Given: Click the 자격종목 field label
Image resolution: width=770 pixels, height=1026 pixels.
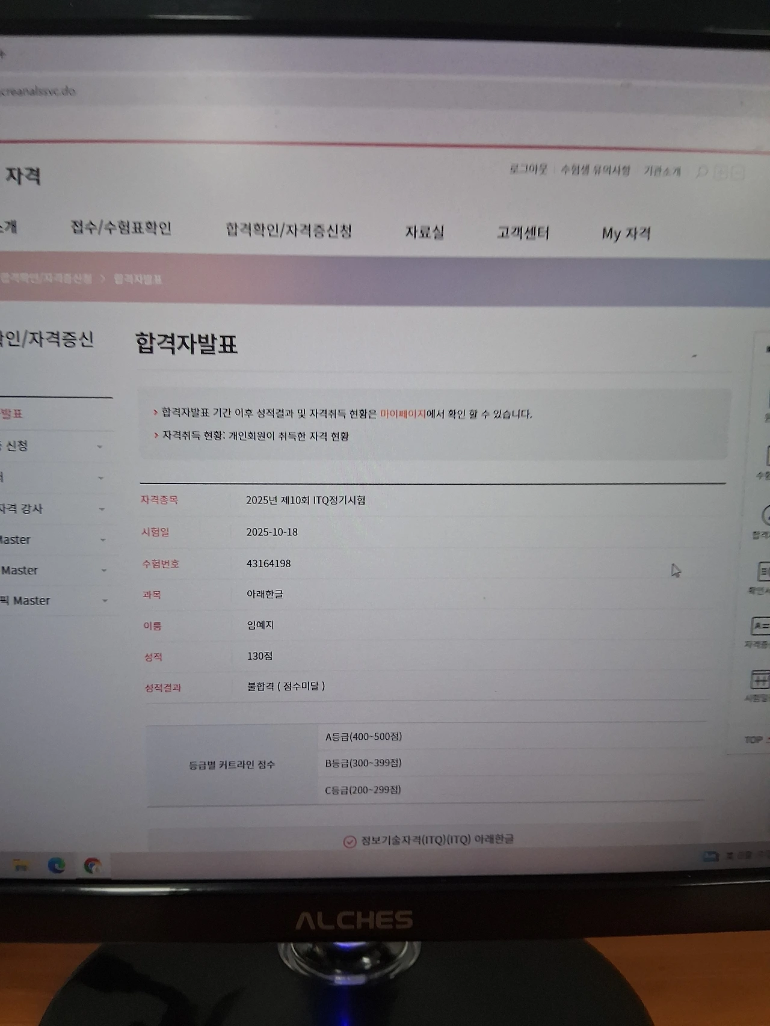Looking at the screenshot, I should pyautogui.click(x=159, y=500).
